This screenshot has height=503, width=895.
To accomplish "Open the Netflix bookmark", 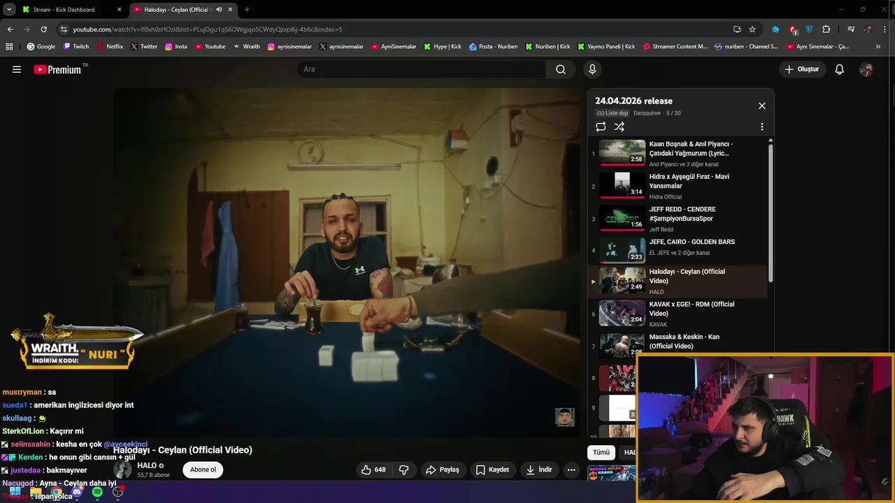I will [110, 47].
